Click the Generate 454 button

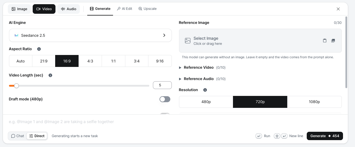click(x=325, y=136)
